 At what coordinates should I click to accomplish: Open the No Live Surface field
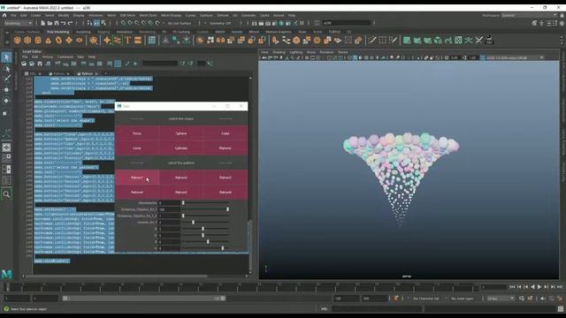(x=180, y=23)
